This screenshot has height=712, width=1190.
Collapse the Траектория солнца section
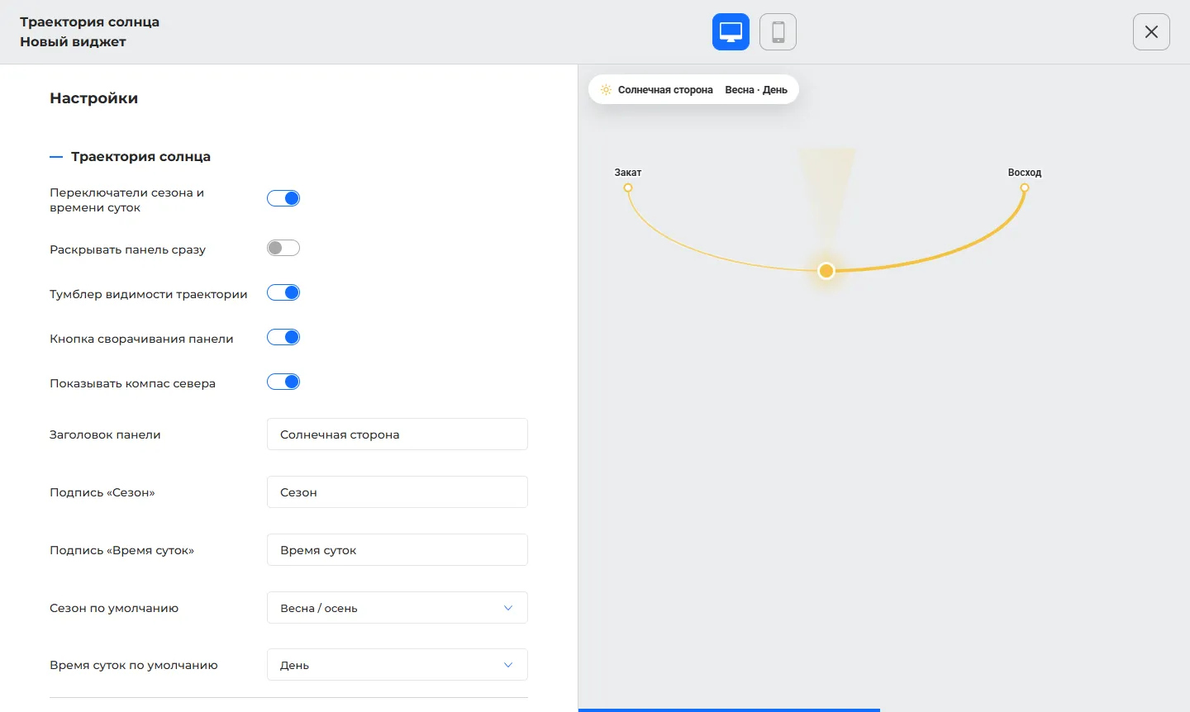tap(131, 157)
